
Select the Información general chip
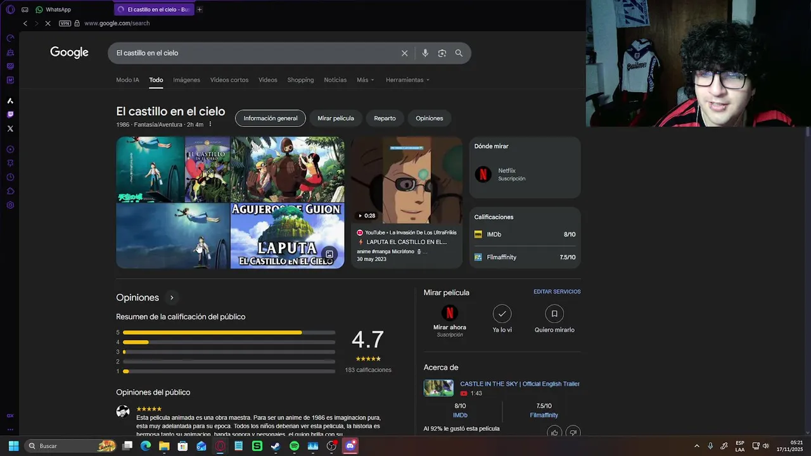pos(271,118)
